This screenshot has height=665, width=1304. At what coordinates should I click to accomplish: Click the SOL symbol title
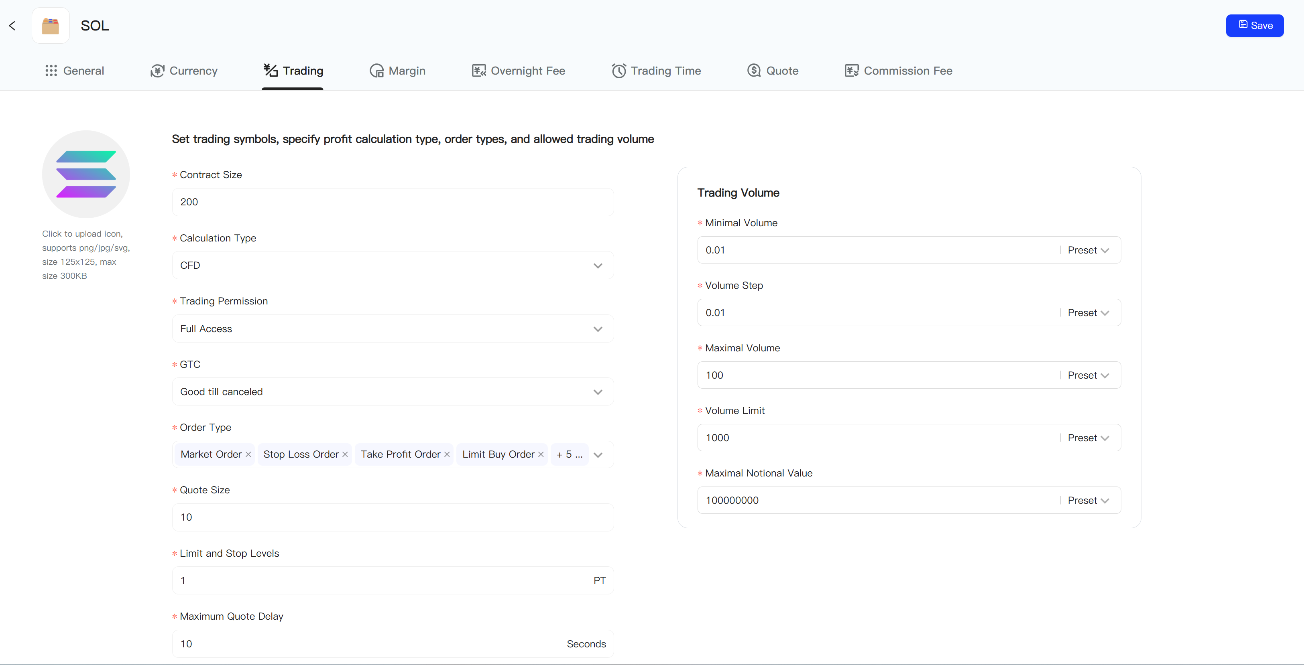click(x=95, y=25)
